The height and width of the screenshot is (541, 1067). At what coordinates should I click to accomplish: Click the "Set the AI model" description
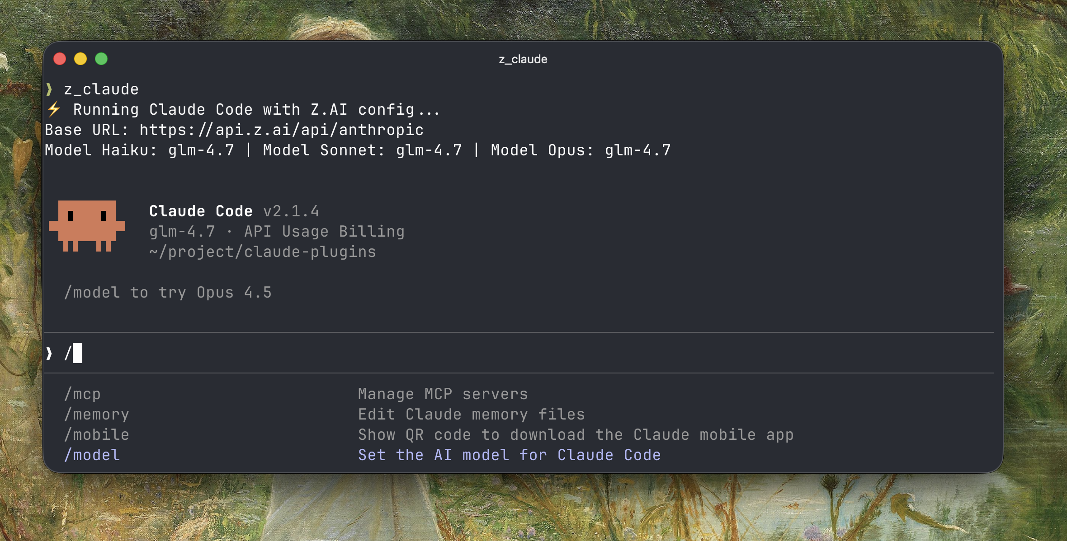509,455
